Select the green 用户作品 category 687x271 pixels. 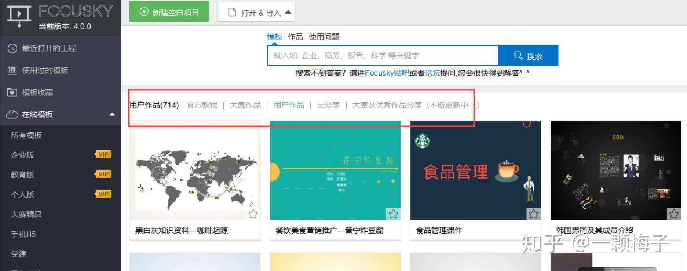click(x=289, y=105)
